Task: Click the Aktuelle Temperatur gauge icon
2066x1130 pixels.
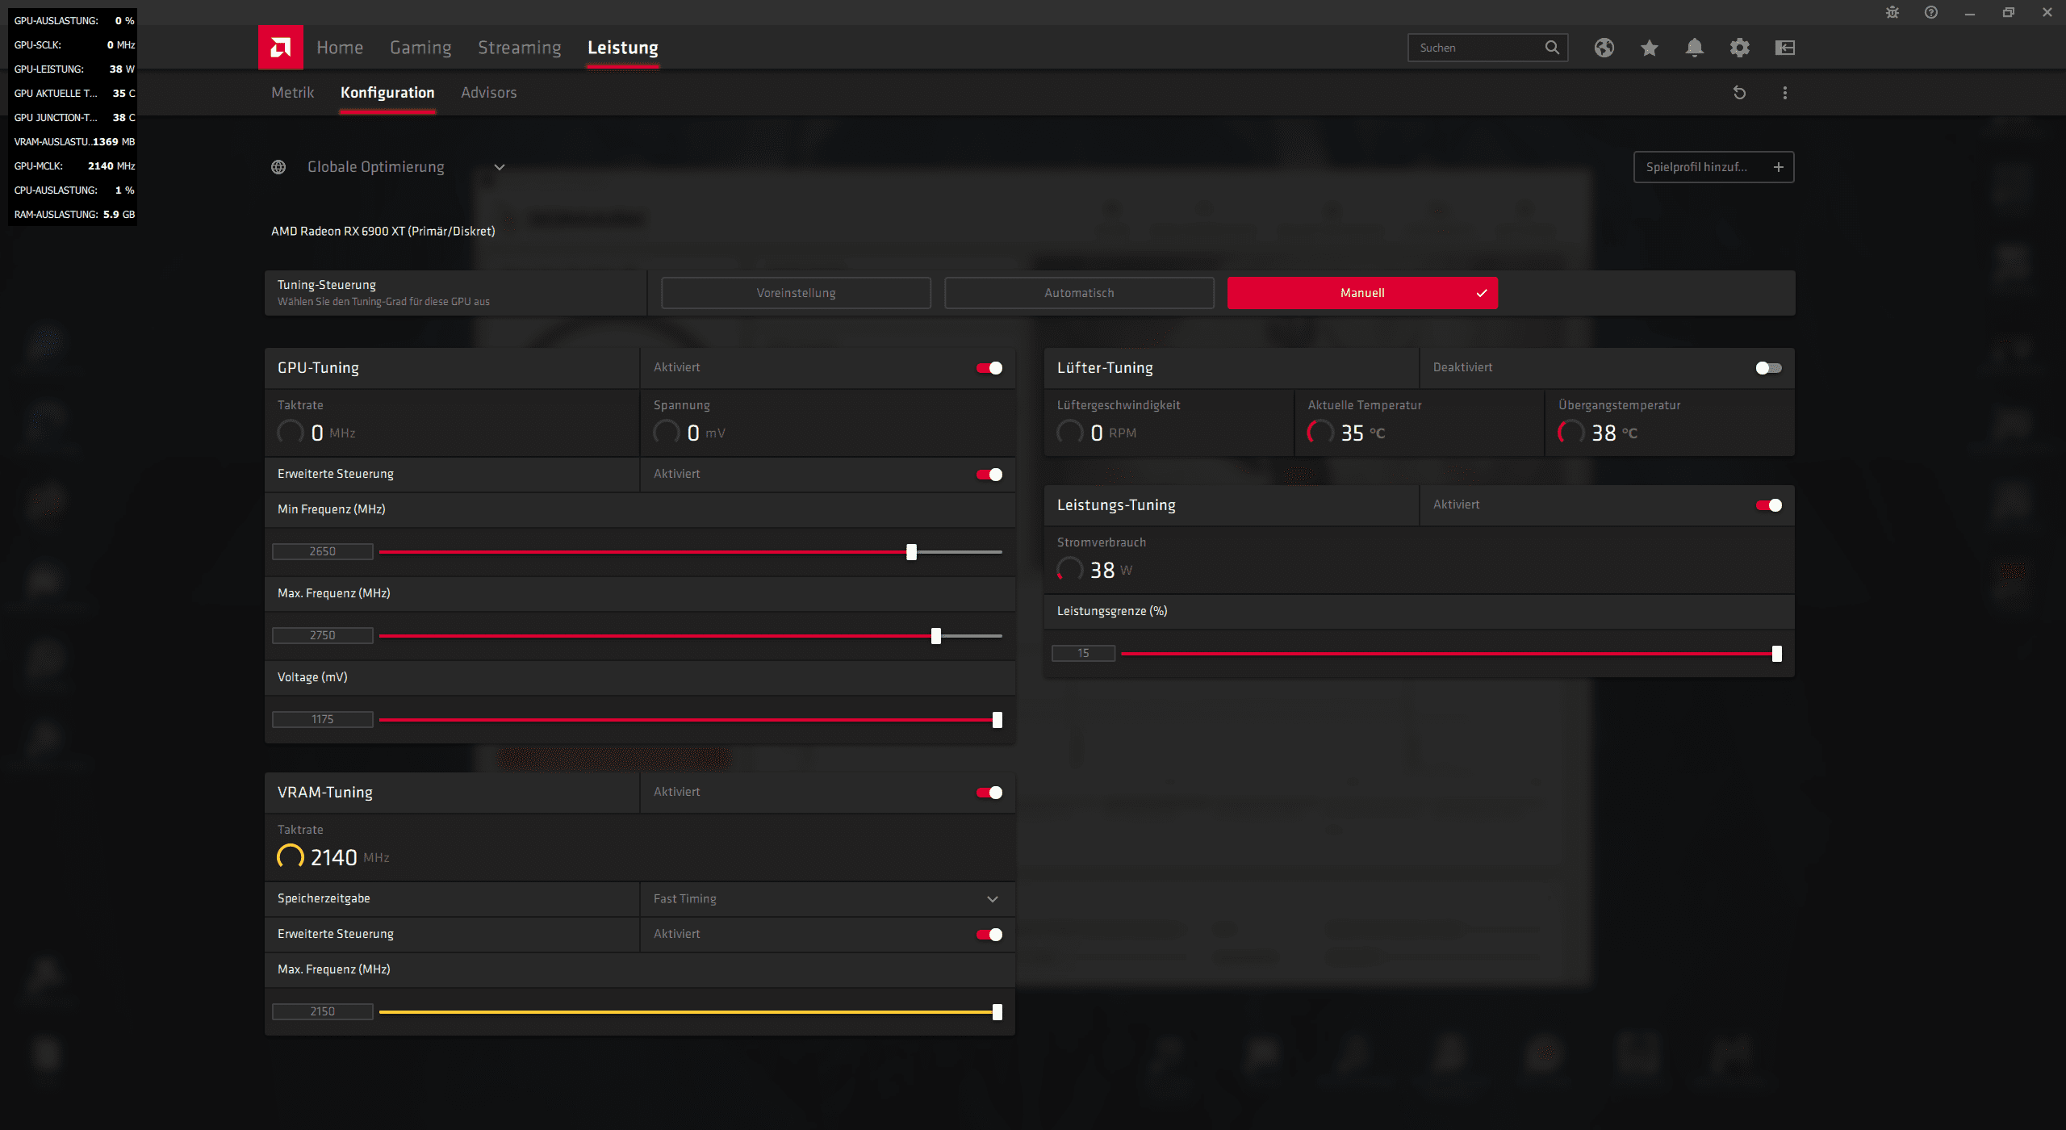Action: pyautogui.click(x=1320, y=432)
